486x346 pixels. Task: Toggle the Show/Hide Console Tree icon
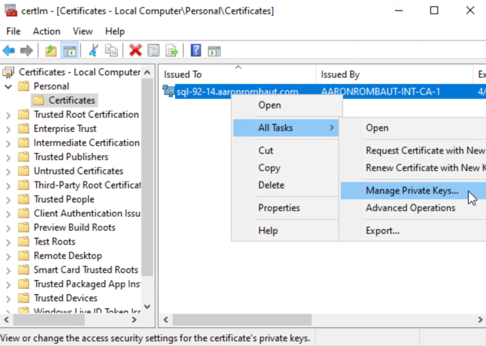70,50
